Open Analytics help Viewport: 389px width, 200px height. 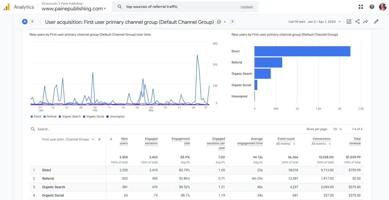[372, 6]
